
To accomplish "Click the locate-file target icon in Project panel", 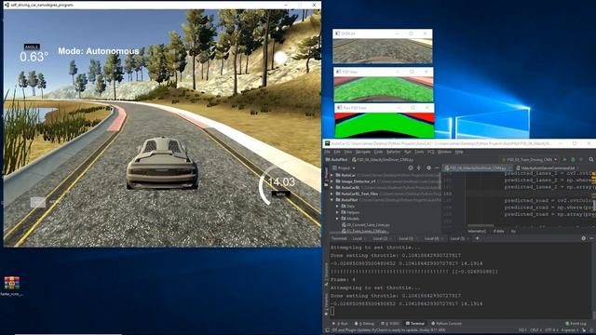I will tap(411, 167).
